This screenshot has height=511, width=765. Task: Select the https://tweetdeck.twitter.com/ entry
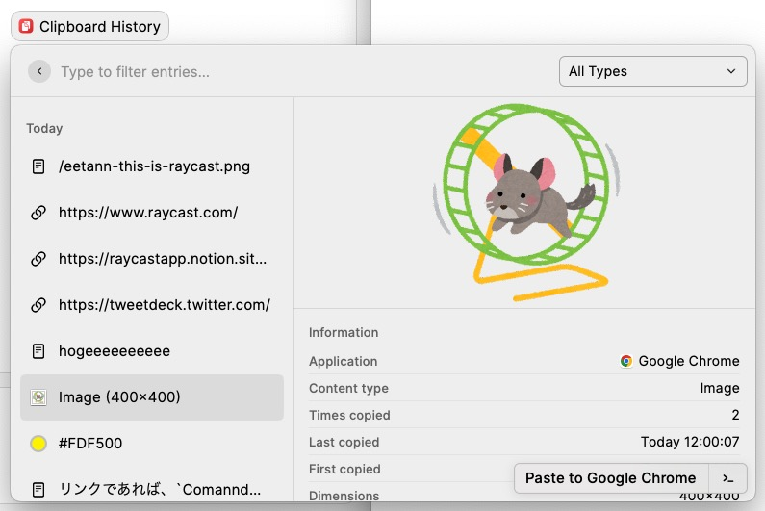coord(152,305)
